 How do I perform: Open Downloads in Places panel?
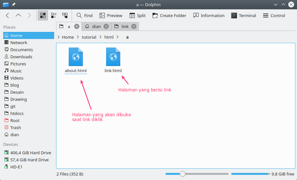tap(29, 57)
